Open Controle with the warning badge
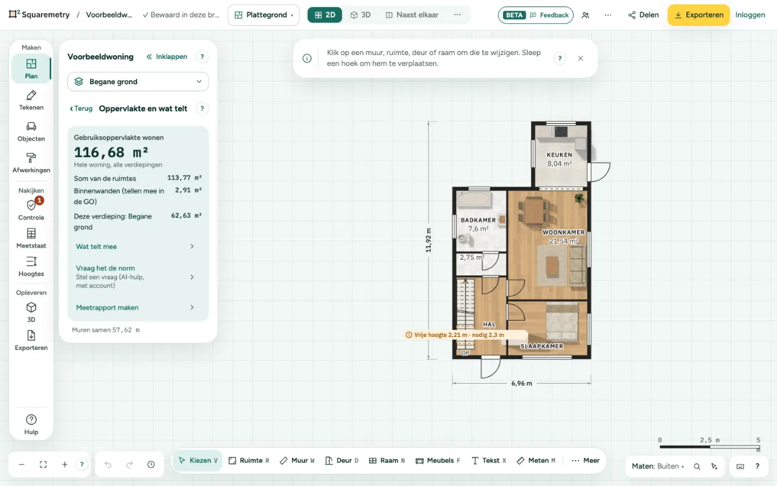 coord(31,210)
